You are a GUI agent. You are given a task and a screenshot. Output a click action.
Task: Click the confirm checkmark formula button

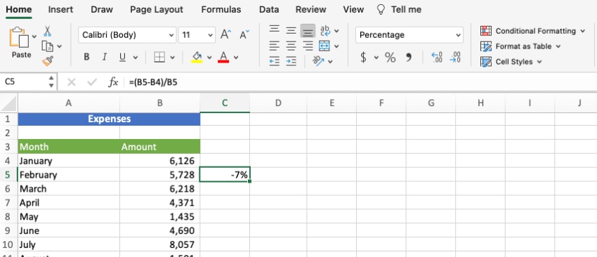pos(92,82)
